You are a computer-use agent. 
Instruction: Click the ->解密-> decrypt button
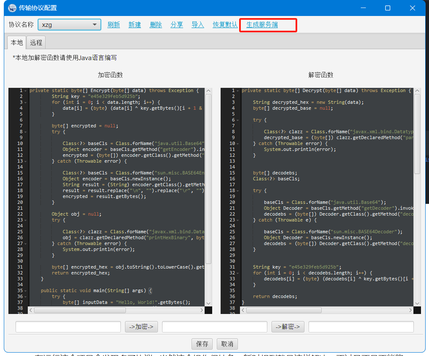[x=288, y=327]
